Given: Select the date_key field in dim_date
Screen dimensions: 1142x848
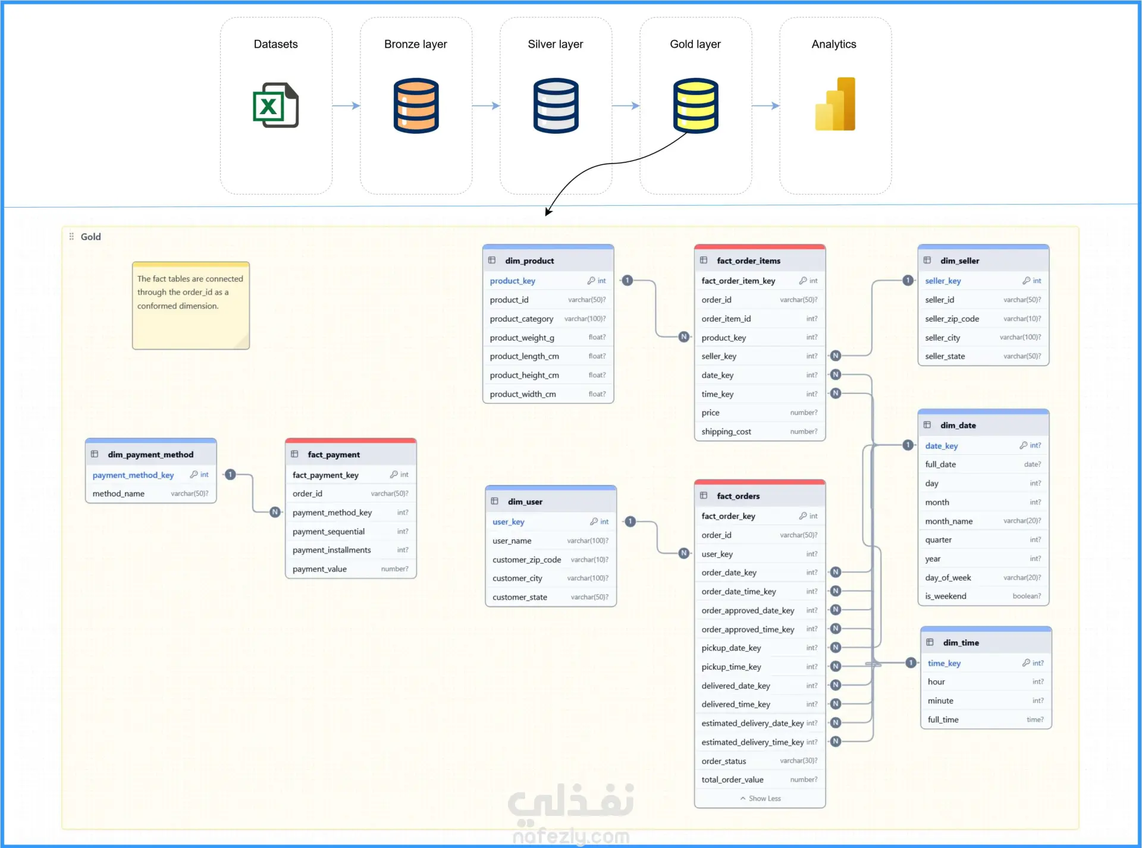Looking at the screenshot, I should [942, 445].
